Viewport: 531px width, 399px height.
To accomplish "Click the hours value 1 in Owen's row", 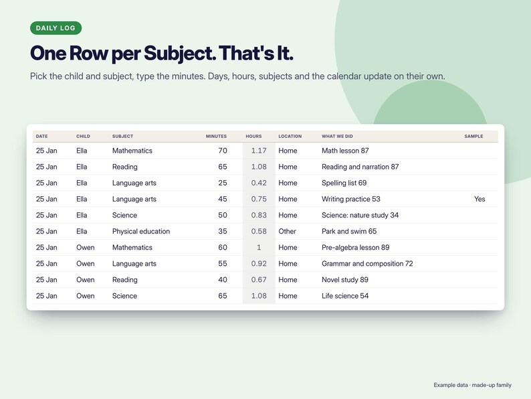I will click(259, 248).
